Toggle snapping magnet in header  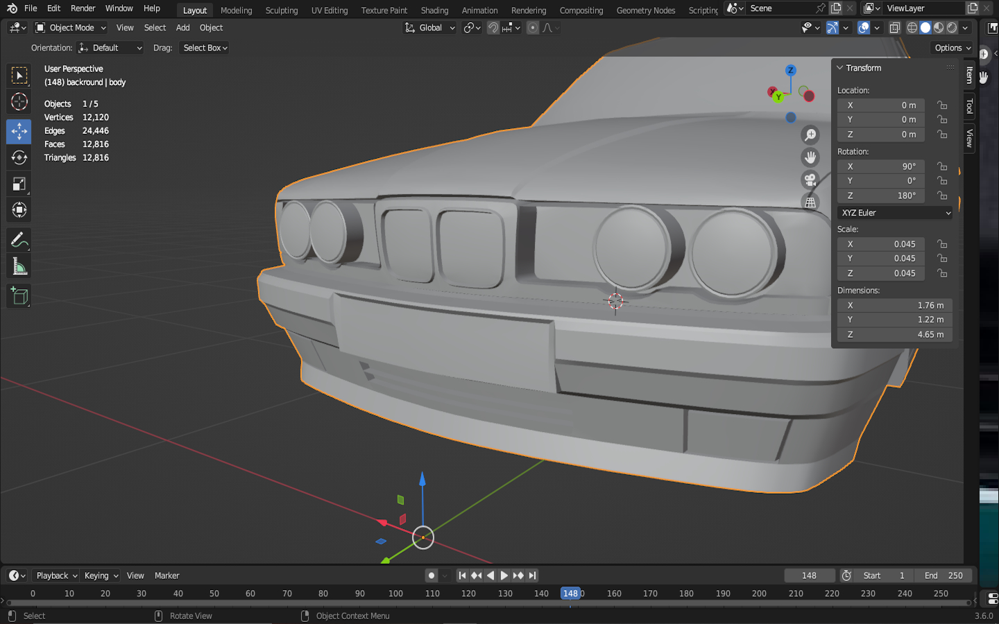(493, 28)
